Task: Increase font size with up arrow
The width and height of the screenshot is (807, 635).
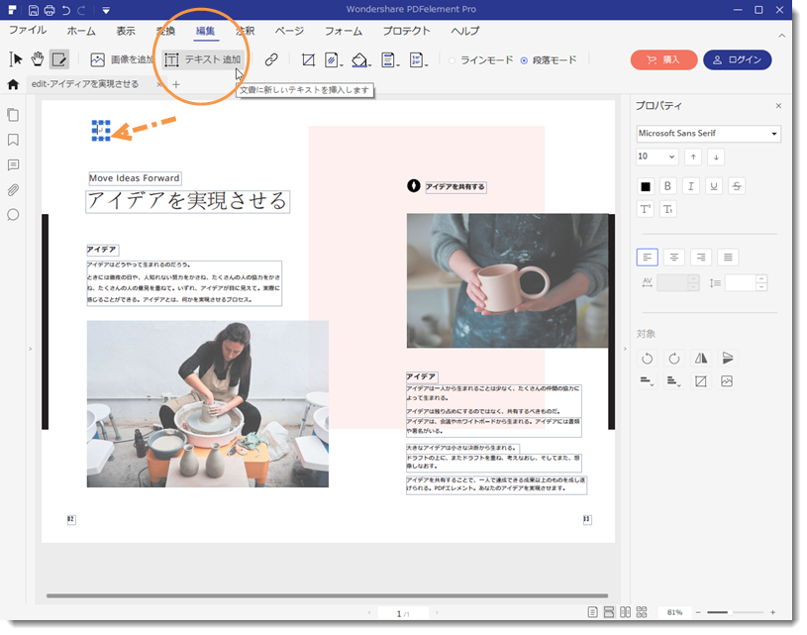Action: [693, 158]
